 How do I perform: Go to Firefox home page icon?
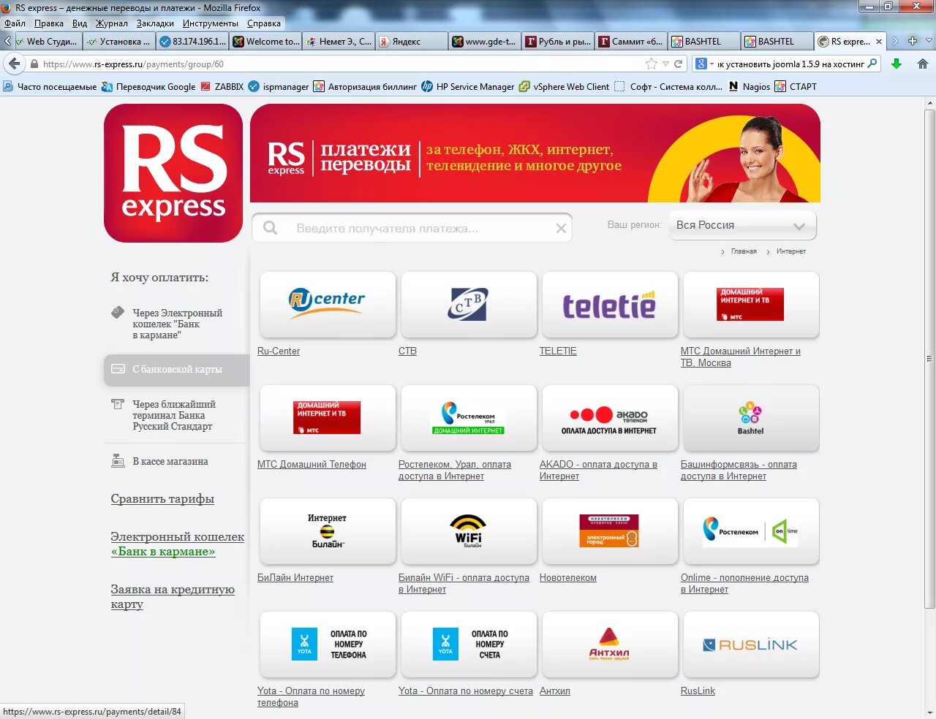[923, 64]
